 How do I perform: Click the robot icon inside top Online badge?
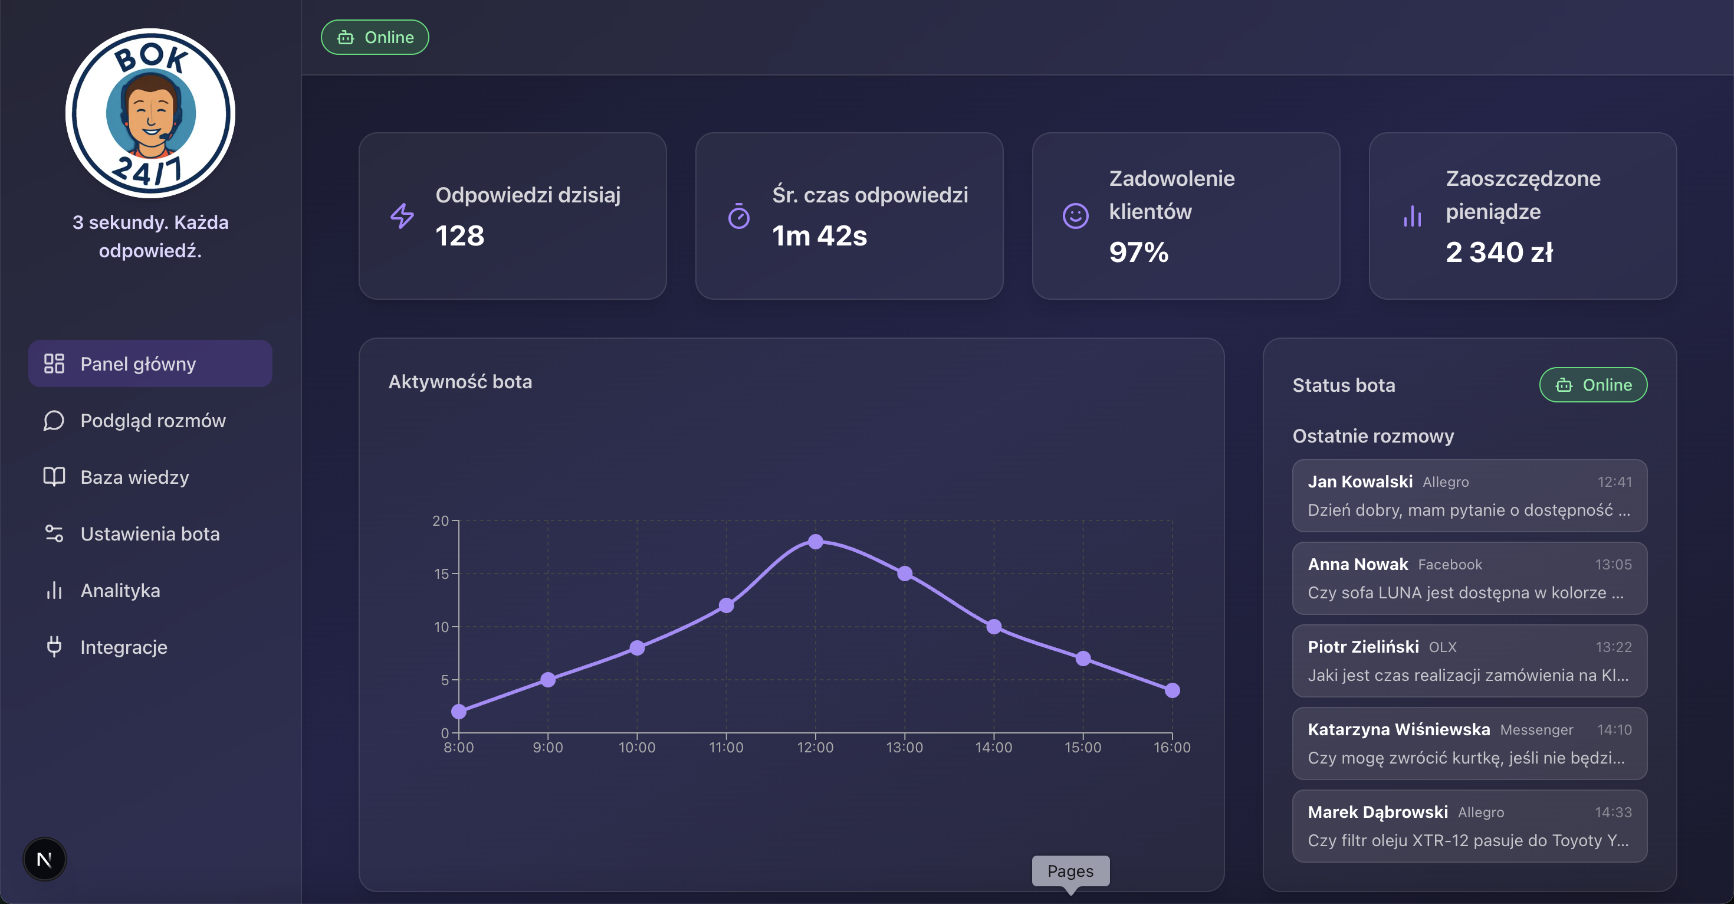pyautogui.click(x=346, y=37)
